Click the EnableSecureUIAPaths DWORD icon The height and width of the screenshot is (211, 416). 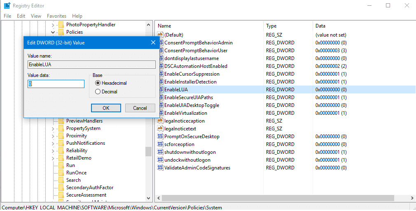(x=161, y=97)
